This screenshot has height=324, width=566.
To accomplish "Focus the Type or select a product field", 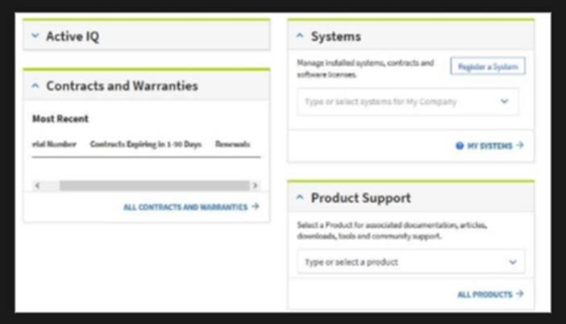I will [x=410, y=262].
